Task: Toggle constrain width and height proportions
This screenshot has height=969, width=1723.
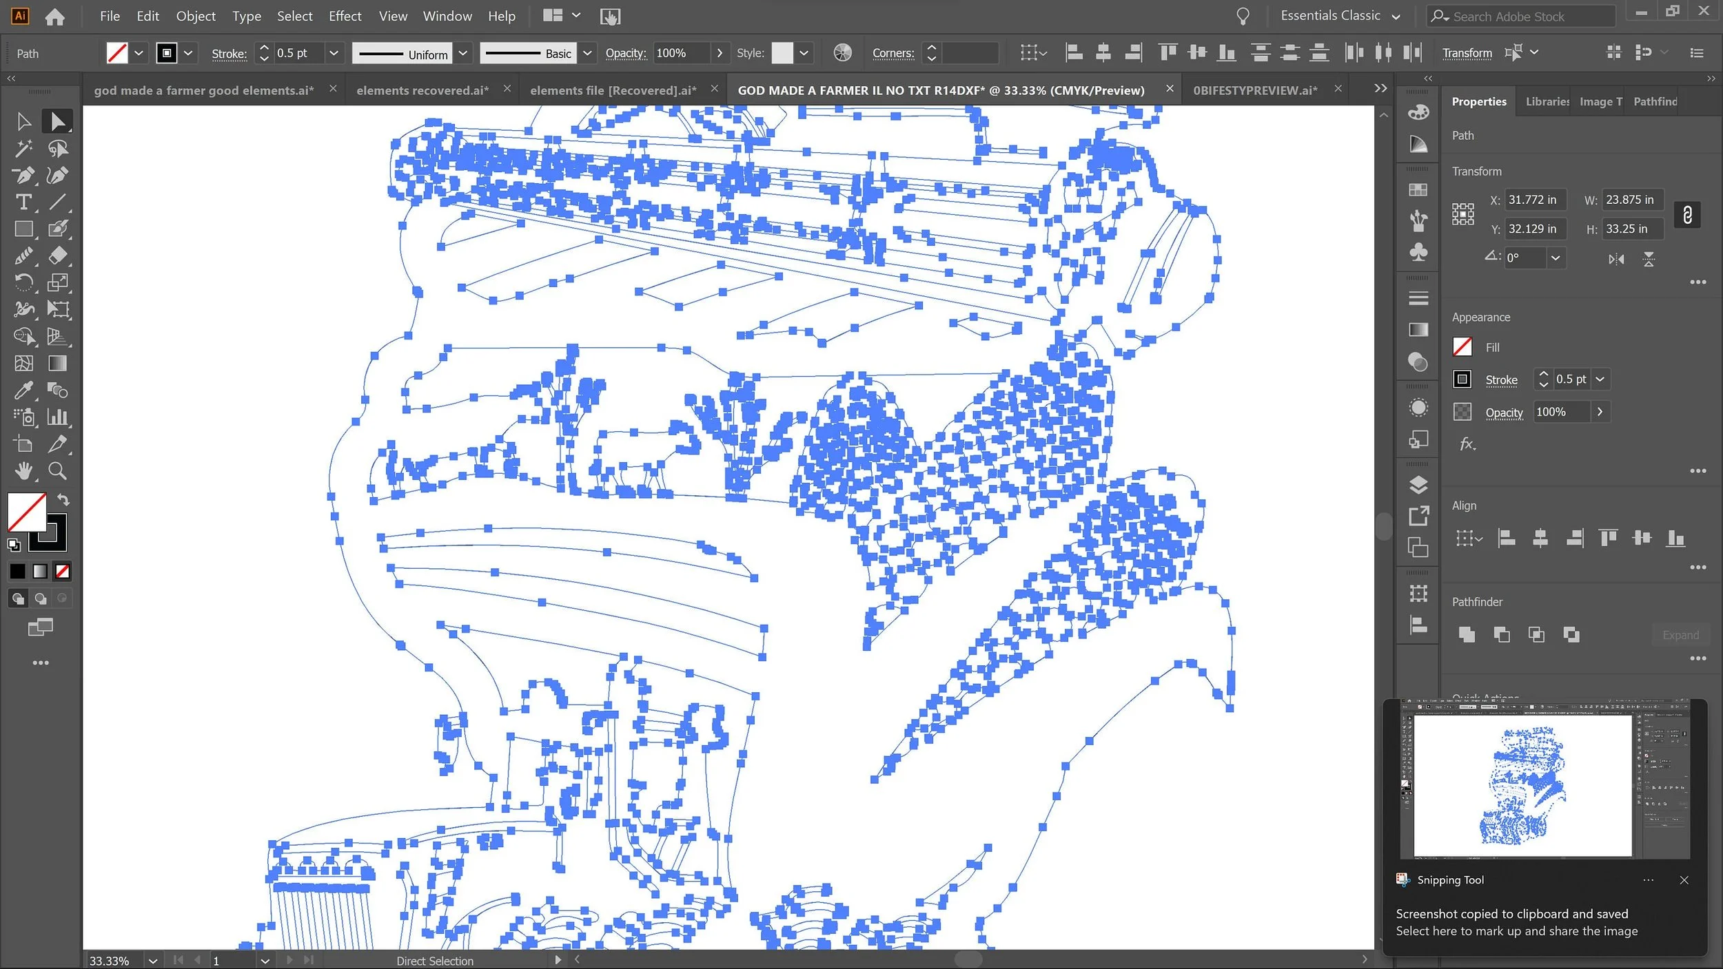Action: [x=1687, y=215]
